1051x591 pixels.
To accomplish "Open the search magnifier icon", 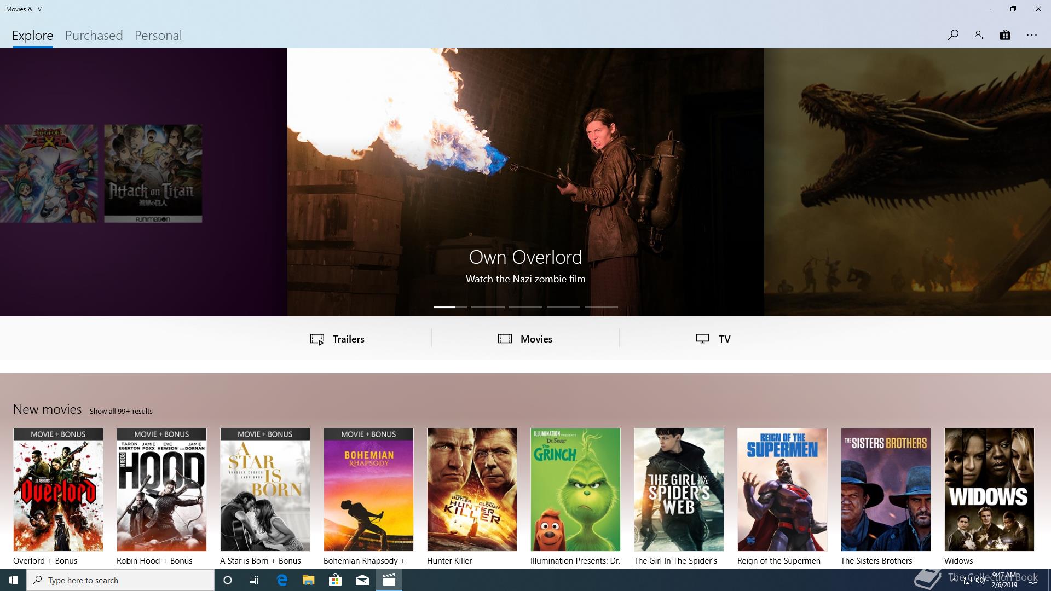I will click(x=952, y=35).
